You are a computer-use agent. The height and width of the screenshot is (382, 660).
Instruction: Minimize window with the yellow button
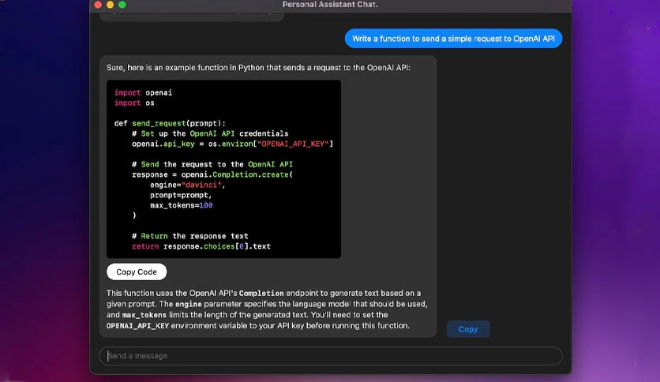coord(110,5)
